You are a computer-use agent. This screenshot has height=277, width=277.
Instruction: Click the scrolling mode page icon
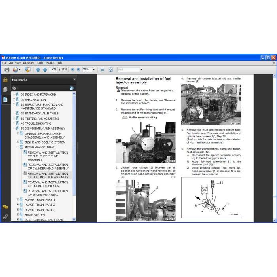click(x=102, y=70)
